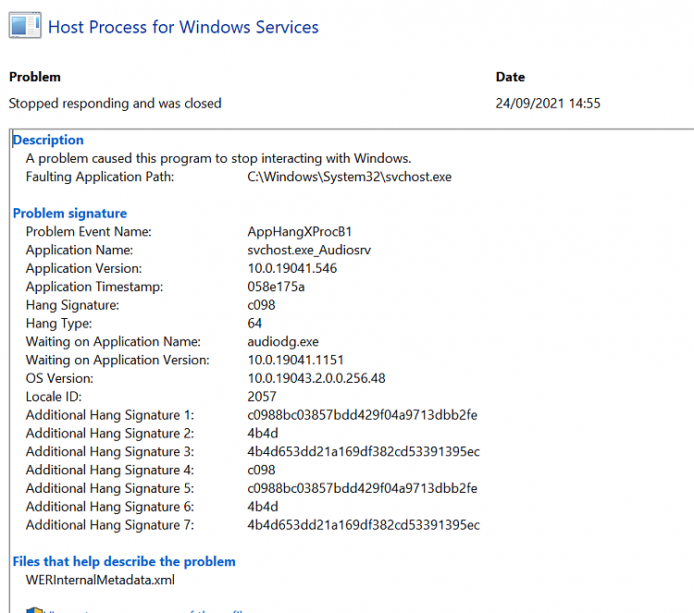Image resolution: width=694 pixels, height=613 pixels.
Task: Select the Description section heading
Action: 48,140
